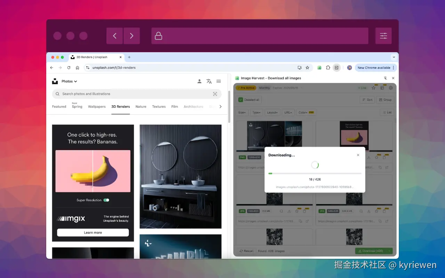The height and width of the screenshot is (278, 445).
Task: Select the Wallpapers topic tab
Action: 97,107
